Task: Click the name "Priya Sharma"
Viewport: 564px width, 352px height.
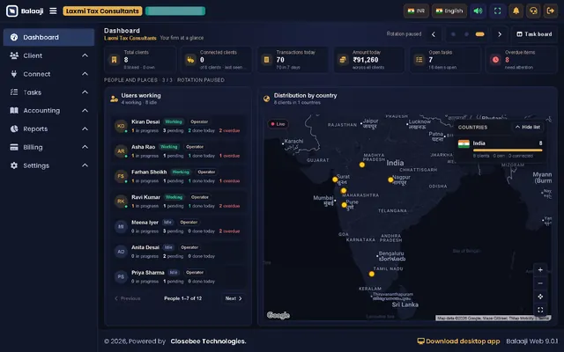Action: tap(148, 273)
